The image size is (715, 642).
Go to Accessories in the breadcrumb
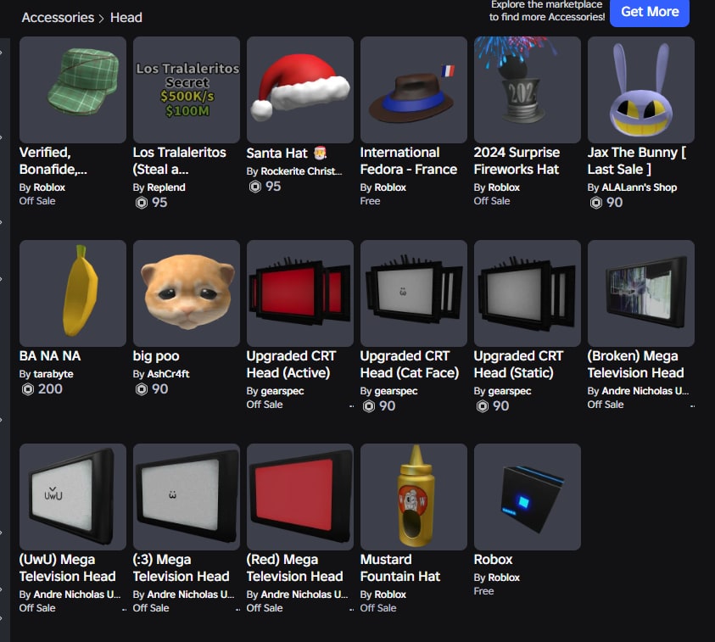pos(58,17)
